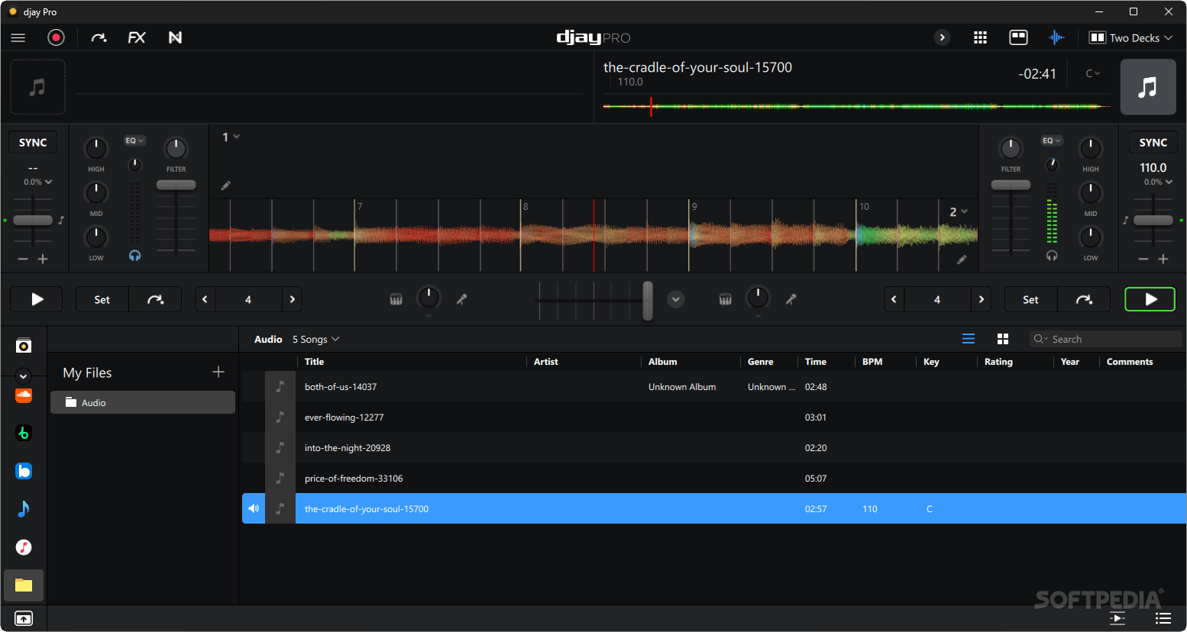This screenshot has height=632, width=1187.
Task: Increase left deck loop length arrow
Action: tap(292, 299)
